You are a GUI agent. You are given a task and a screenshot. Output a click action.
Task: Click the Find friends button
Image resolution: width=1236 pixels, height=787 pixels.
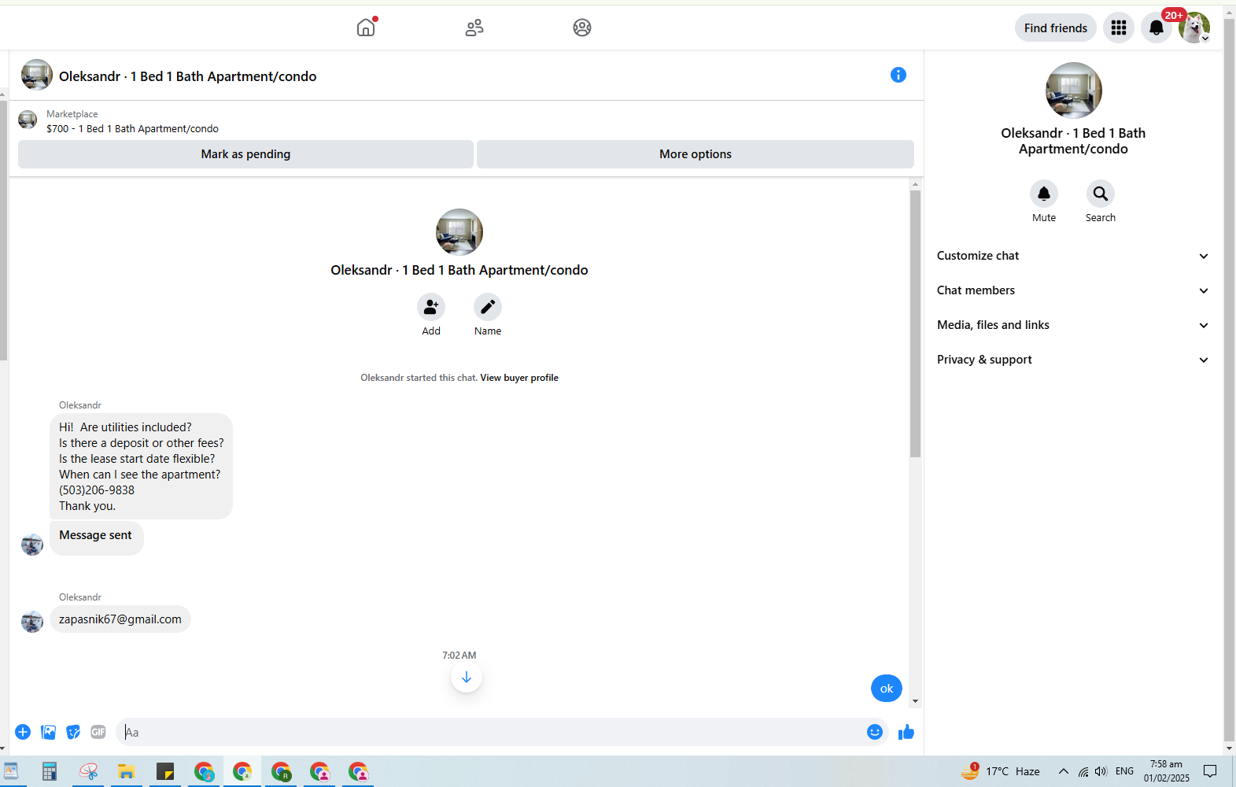coord(1056,28)
